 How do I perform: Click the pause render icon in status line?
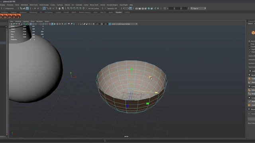(x=158, y=8)
